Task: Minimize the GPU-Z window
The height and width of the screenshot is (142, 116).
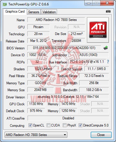Action: pyautogui.click(x=89, y=3)
